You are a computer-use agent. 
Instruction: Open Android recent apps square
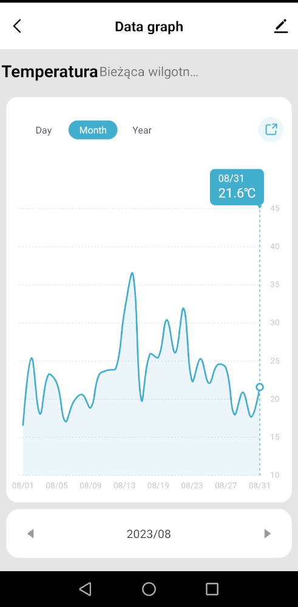coord(212,589)
